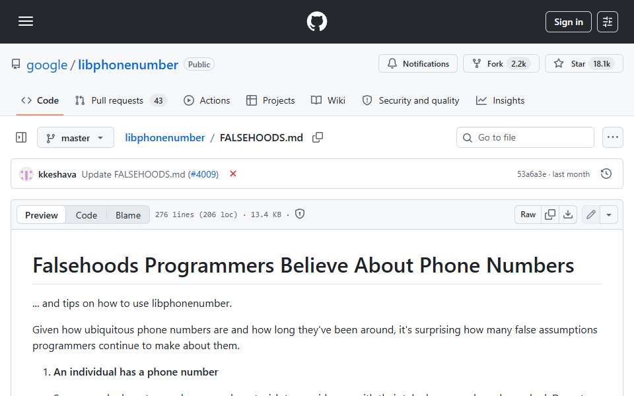634x396 pixels.
Task: Open appearance settings sliders icon
Action: tap(608, 22)
